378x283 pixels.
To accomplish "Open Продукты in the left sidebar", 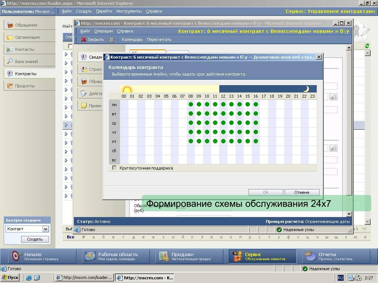I will [30, 86].
